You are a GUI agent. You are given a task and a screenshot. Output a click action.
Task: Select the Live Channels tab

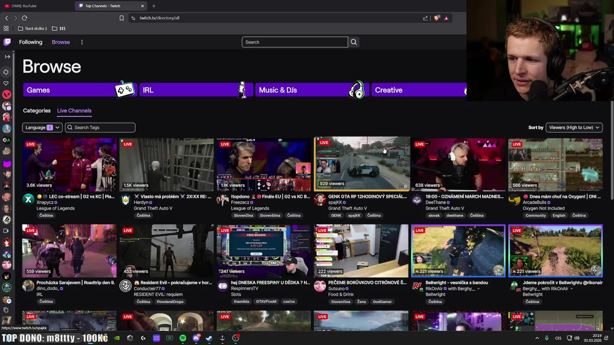coord(74,111)
